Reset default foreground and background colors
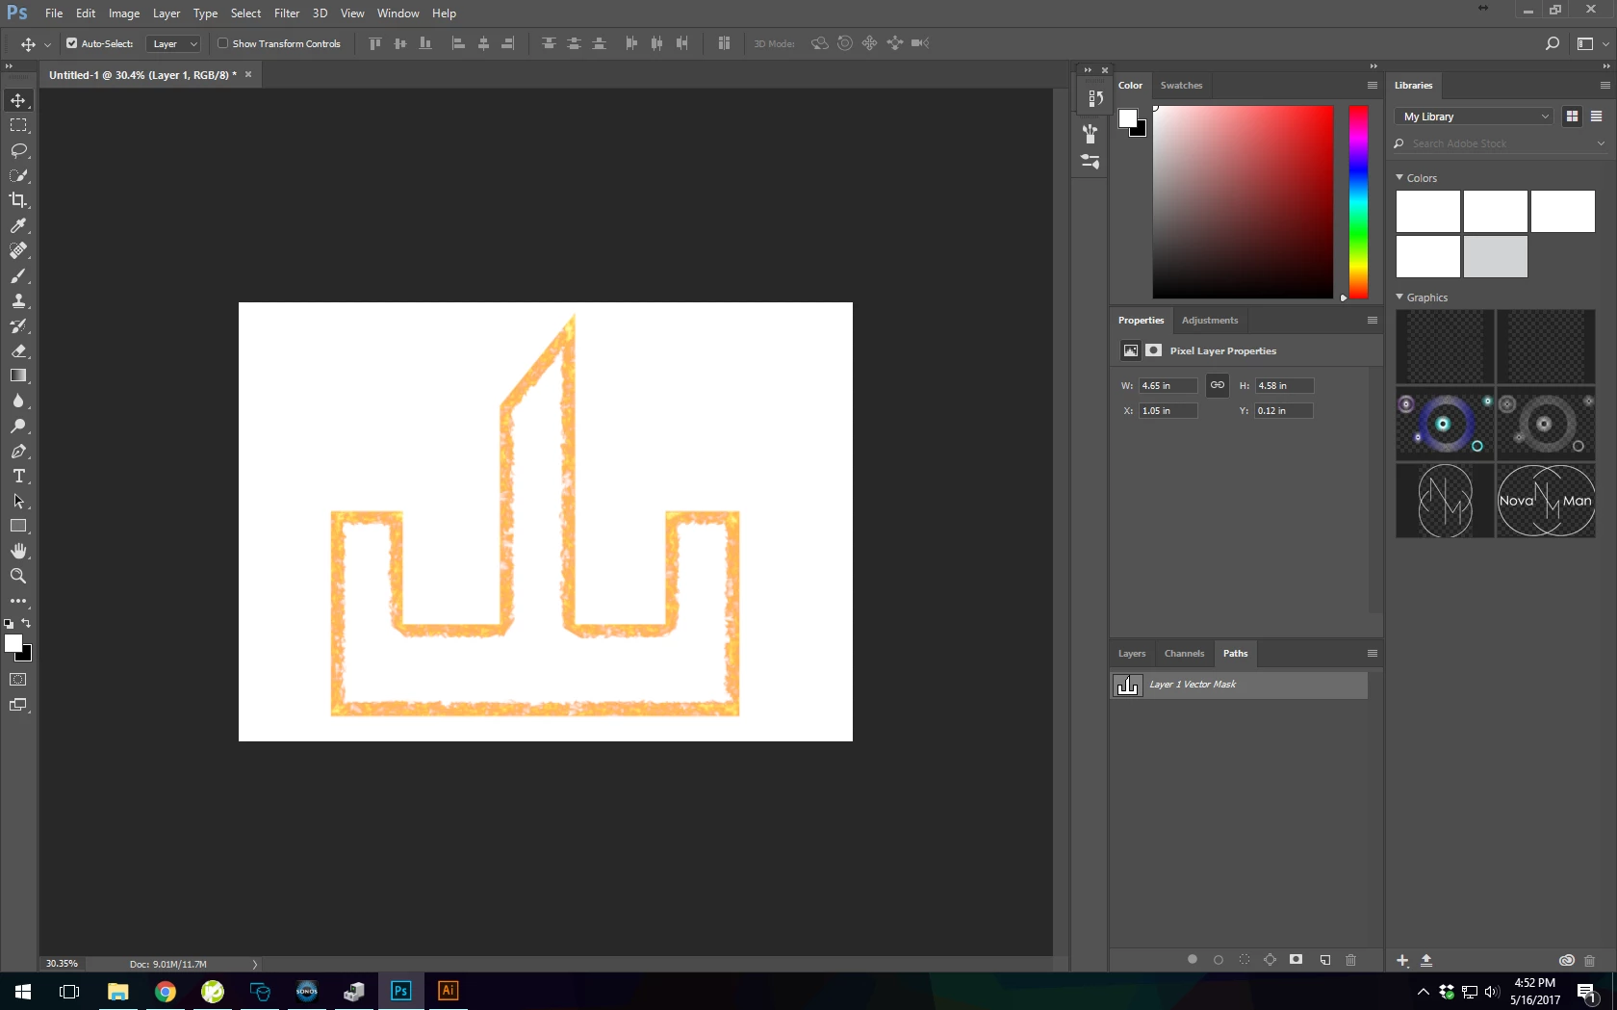1617x1010 pixels. click(9, 624)
